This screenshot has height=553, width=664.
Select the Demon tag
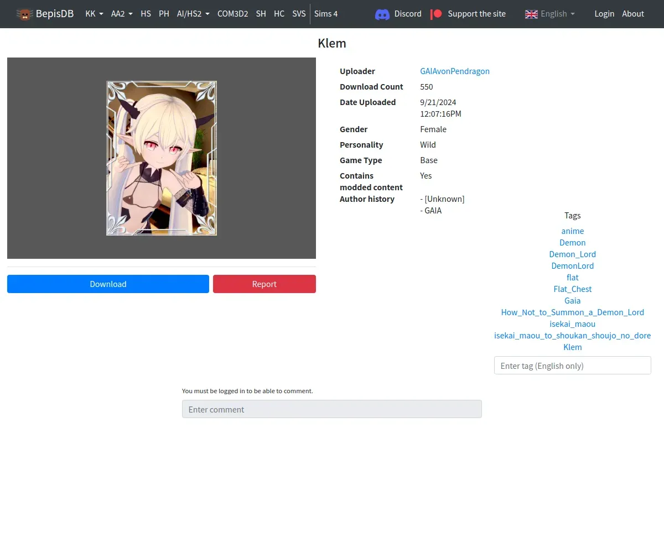(573, 243)
